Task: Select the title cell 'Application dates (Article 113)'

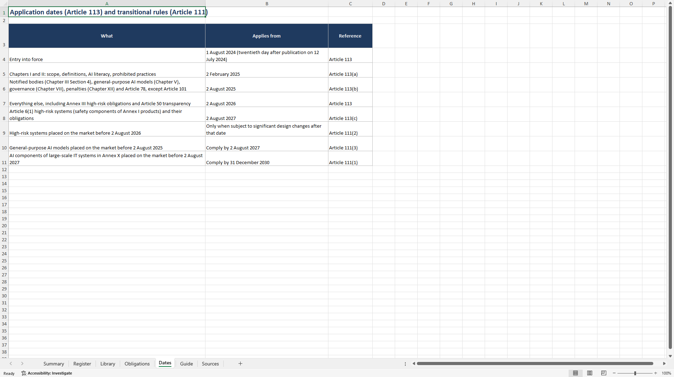Action: [x=107, y=12]
